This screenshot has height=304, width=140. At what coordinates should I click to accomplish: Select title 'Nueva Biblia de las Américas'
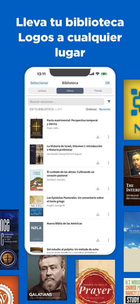[65, 223]
